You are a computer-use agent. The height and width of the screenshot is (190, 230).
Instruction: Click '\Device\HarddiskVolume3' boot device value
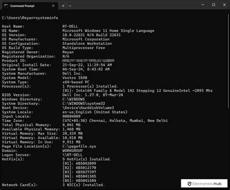click(x=88, y=108)
